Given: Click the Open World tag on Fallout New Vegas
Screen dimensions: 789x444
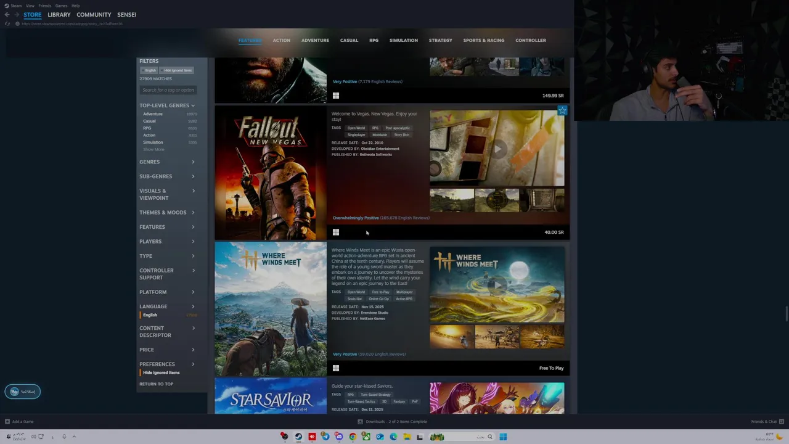Looking at the screenshot, I should [356, 128].
